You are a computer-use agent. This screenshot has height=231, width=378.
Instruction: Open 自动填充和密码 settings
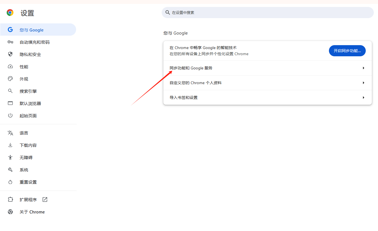[38, 42]
